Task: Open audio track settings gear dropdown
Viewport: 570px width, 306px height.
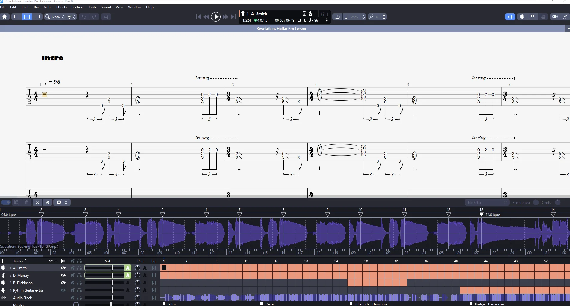Action: coord(62,202)
